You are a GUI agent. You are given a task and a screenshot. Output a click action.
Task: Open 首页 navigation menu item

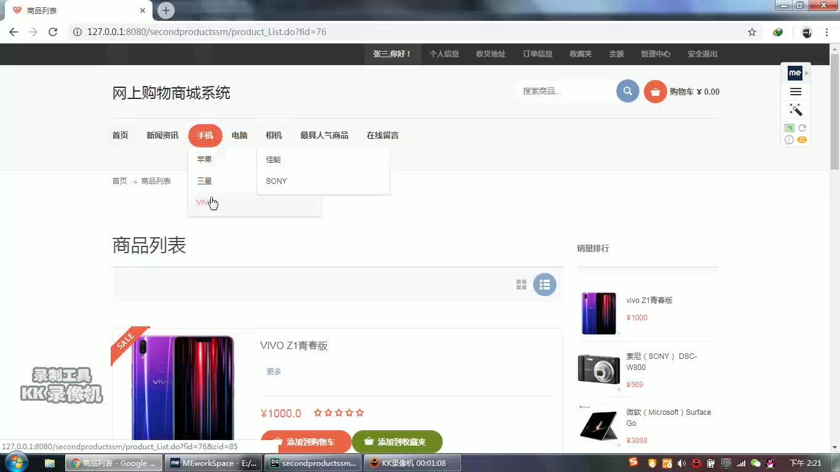tap(120, 135)
